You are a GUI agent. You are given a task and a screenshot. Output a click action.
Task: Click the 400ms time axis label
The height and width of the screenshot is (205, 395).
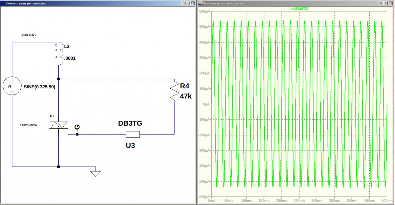pos(352,201)
